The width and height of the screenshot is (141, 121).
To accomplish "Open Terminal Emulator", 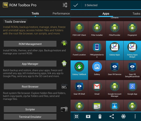I will click(x=30, y=117).
